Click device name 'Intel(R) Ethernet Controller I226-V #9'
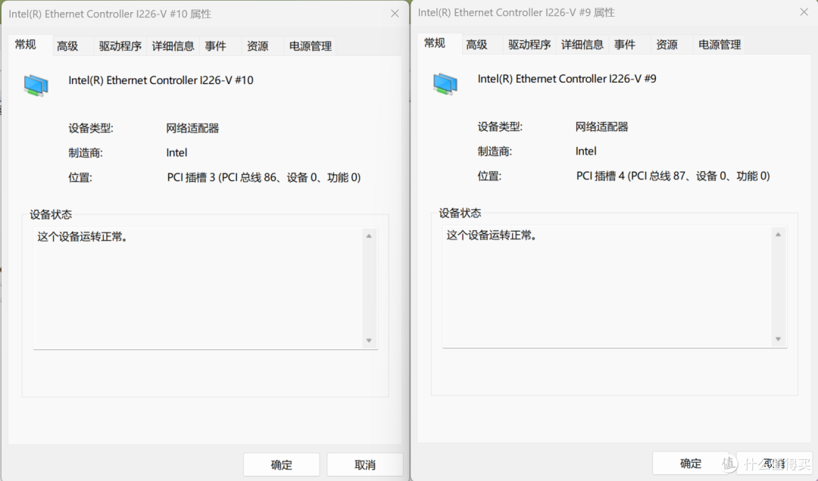The image size is (818, 481). (567, 79)
